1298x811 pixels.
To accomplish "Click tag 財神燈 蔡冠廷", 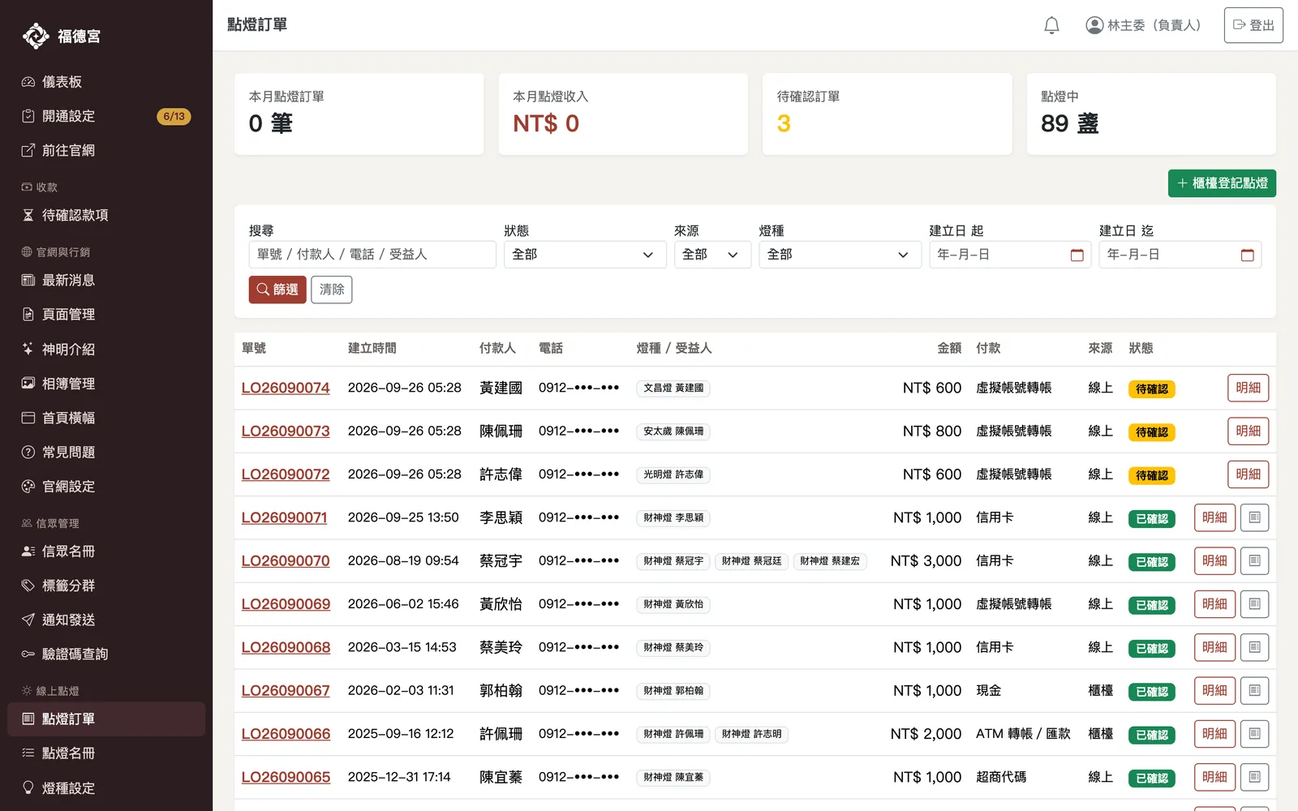I will pyautogui.click(x=751, y=560).
